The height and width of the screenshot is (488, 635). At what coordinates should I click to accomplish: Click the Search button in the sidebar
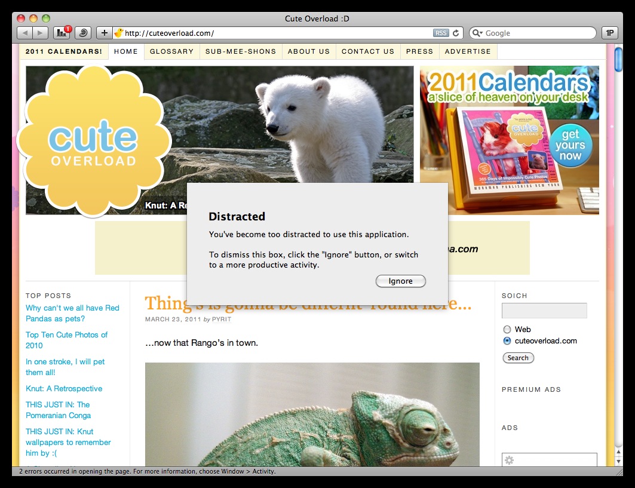[518, 358]
